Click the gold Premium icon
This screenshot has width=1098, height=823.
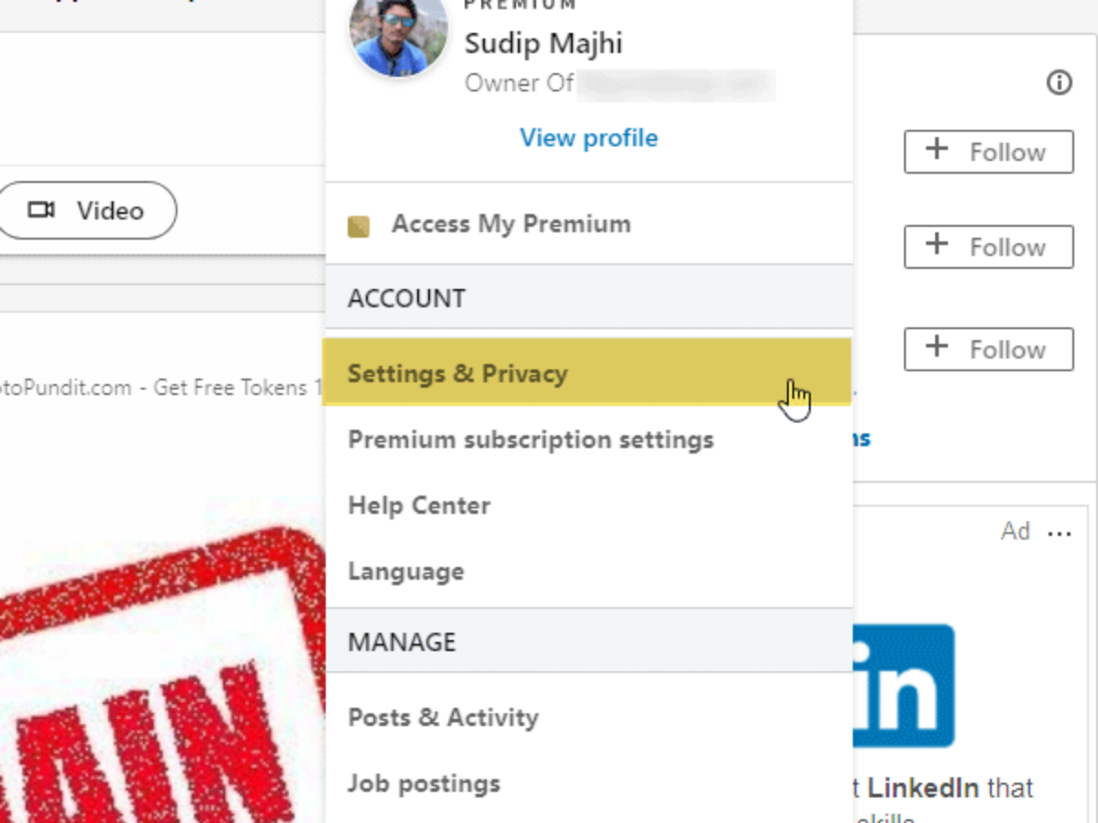[359, 226]
